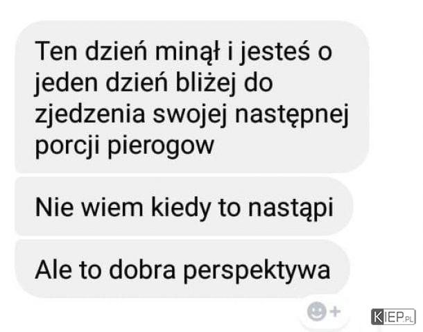Select the "Ale to dobra perspektywa" message
This screenshot has height=332, width=423.
pos(182,269)
